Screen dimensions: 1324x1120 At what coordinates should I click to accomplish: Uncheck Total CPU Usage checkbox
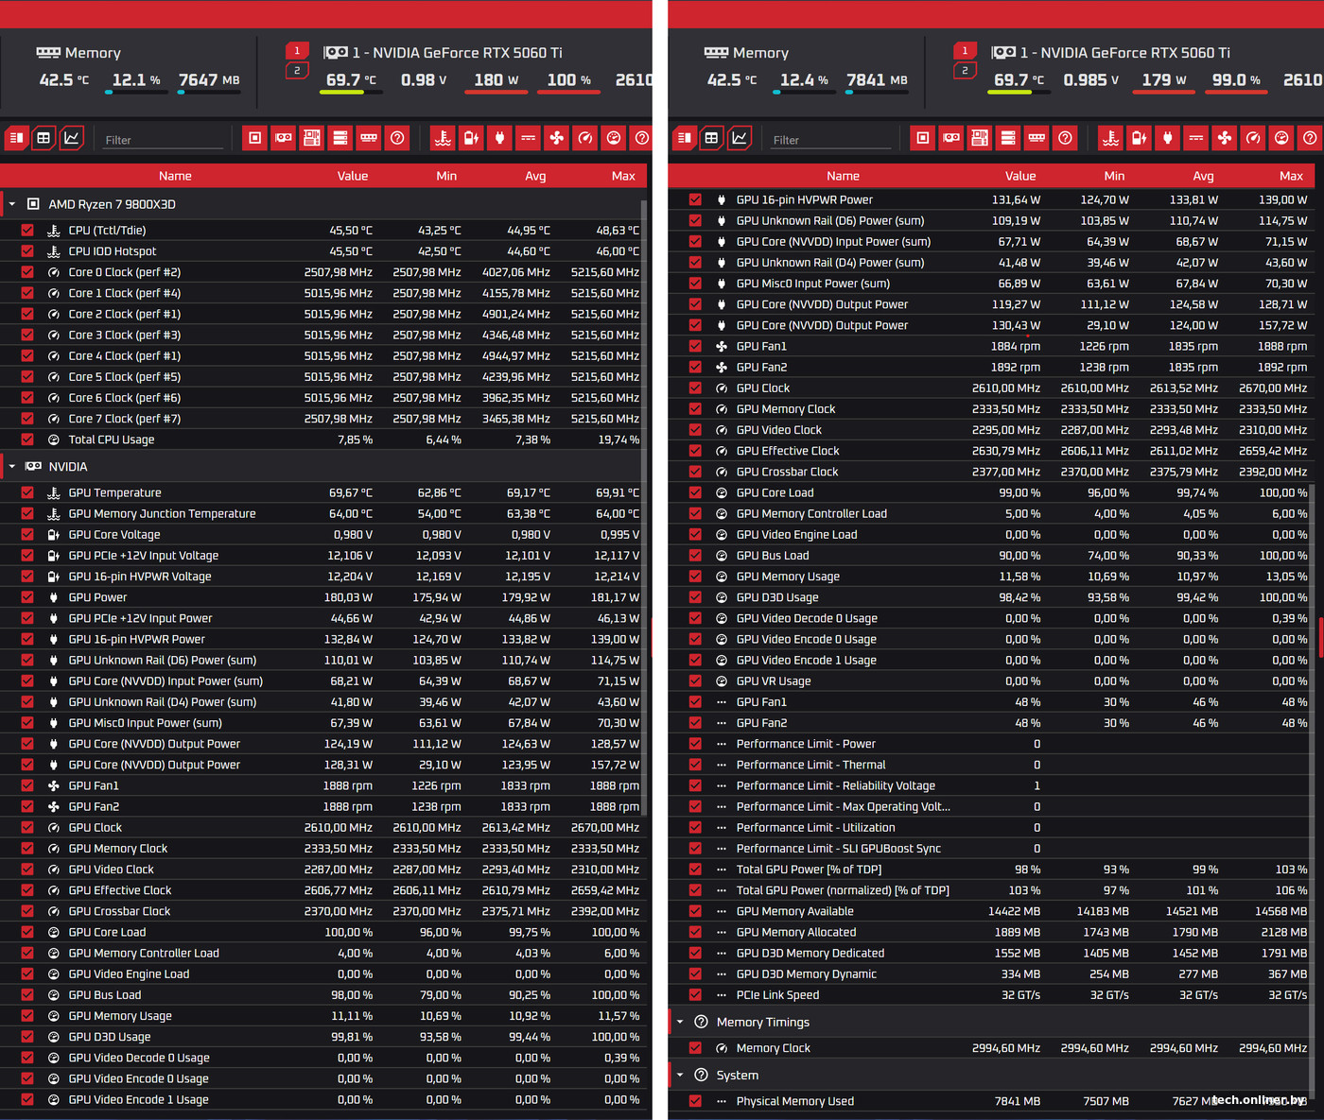click(x=27, y=439)
